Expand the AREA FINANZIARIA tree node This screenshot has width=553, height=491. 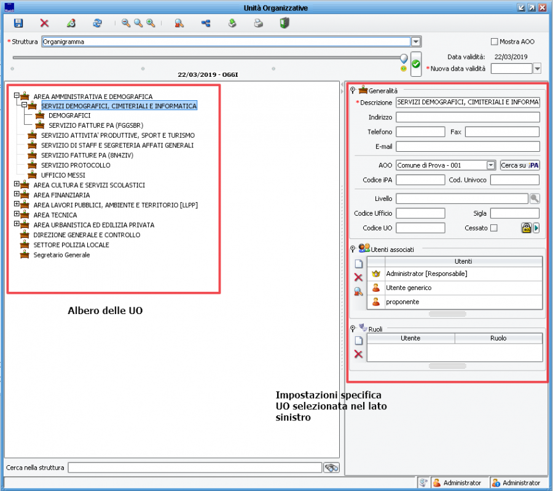[17, 195]
